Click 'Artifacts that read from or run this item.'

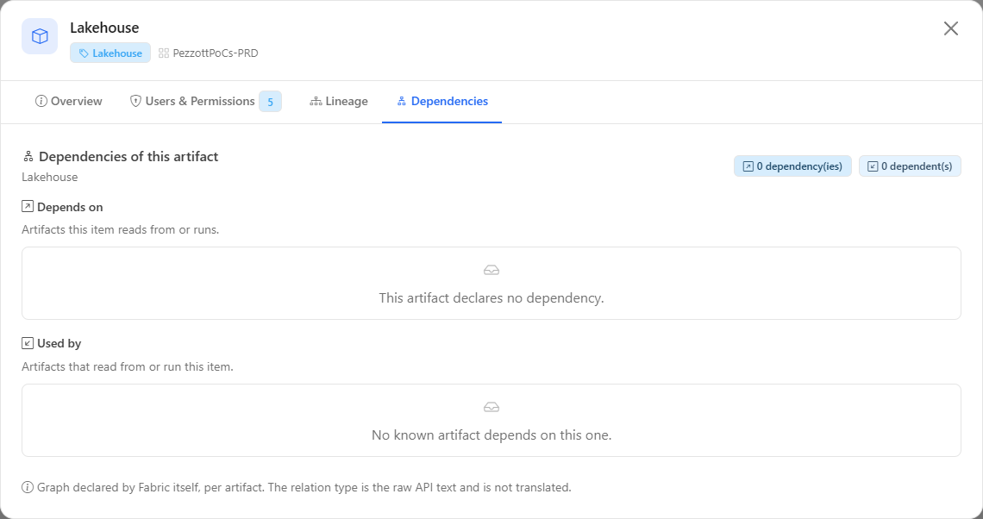128,366
